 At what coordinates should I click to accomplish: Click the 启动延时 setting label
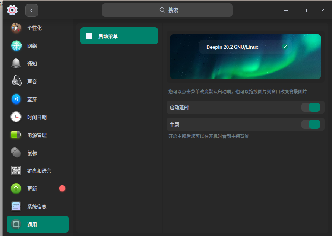pyautogui.click(x=179, y=108)
